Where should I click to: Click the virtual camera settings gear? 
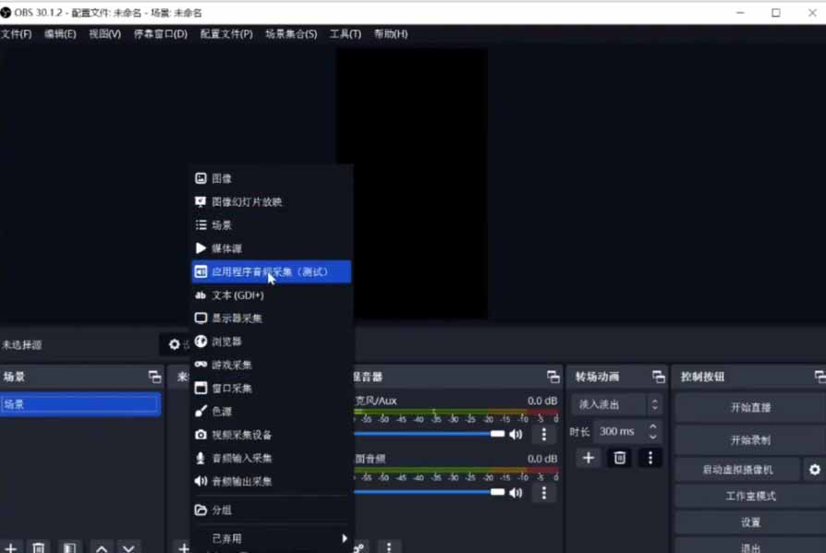814,470
